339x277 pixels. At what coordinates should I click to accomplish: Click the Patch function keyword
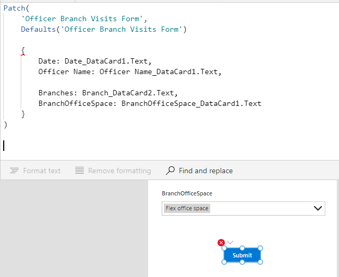point(14,8)
